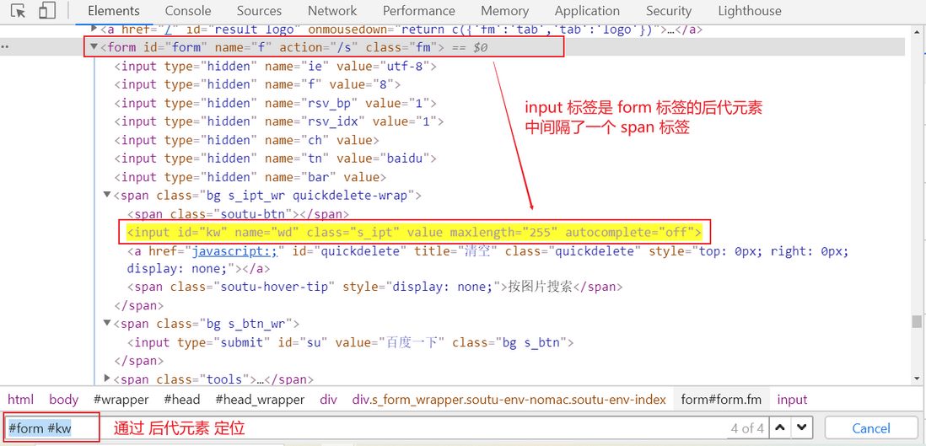Image resolution: width=926 pixels, height=446 pixels.
Task: Open the Application tab
Action: pyautogui.click(x=587, y=11)
